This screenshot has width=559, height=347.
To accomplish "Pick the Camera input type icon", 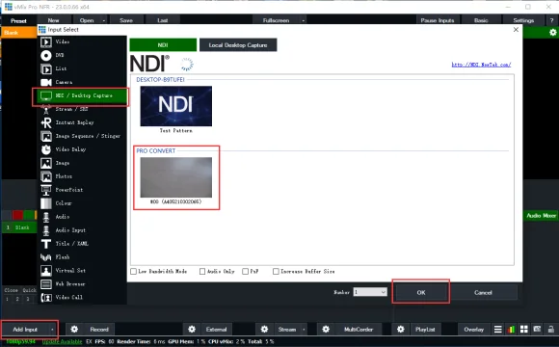I will (x=46, y=82).
